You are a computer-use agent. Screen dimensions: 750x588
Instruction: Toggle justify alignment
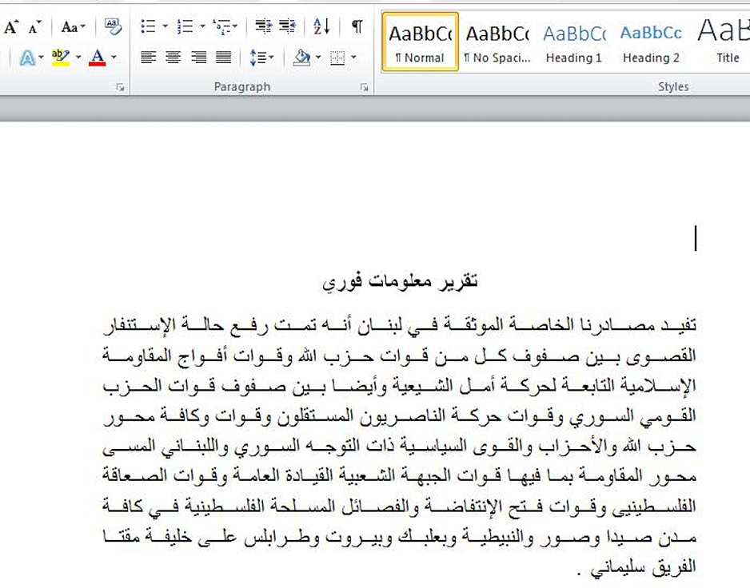(x=223, y=58)
